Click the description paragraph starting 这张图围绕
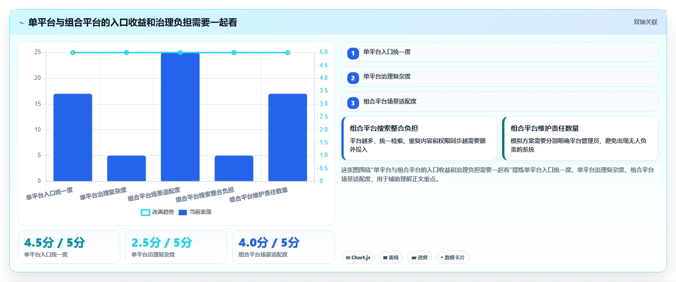676x282 pixels. [498, 174]
